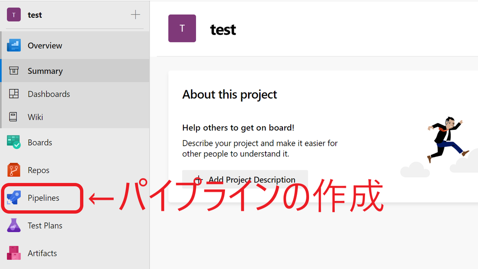Click the Overview icon in the sidebar
This screenshot has width=478, height=269.
coord(14,45)
